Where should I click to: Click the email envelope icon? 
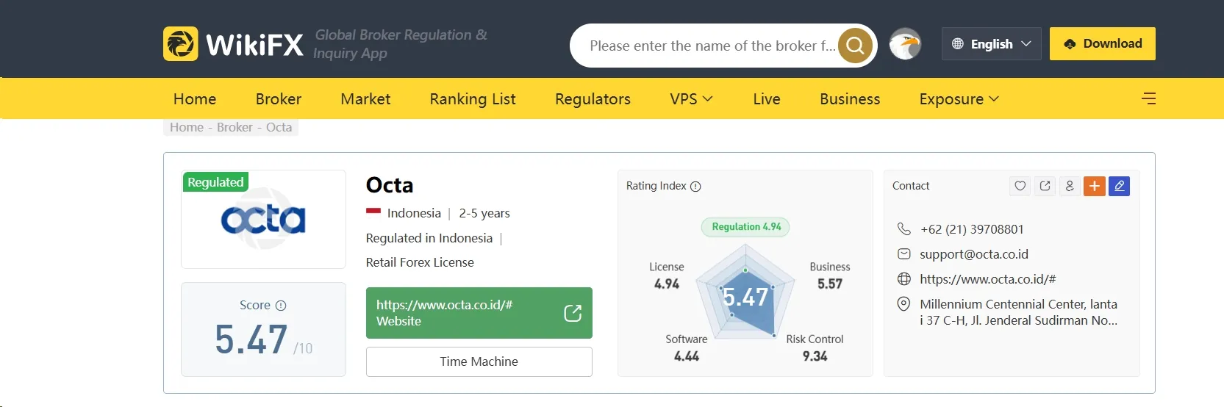point(904,254)
